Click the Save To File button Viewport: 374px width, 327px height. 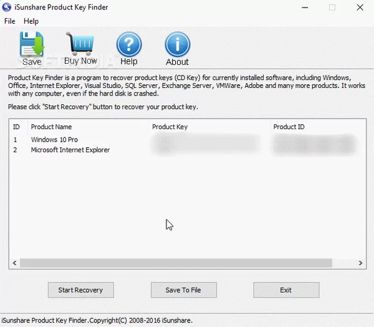183,290
